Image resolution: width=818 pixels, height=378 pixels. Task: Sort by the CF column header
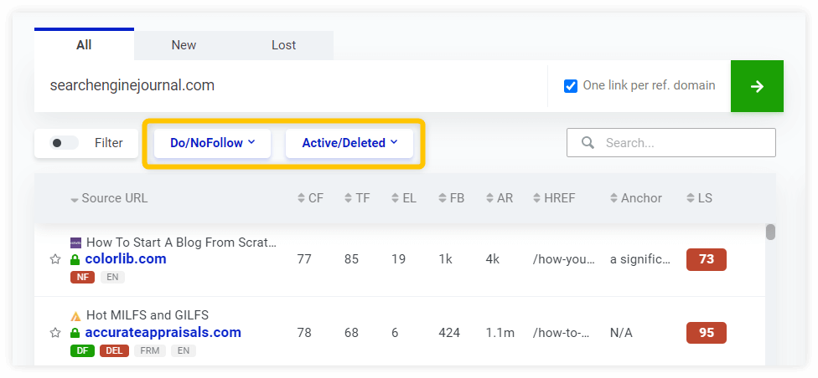(310, 198)
